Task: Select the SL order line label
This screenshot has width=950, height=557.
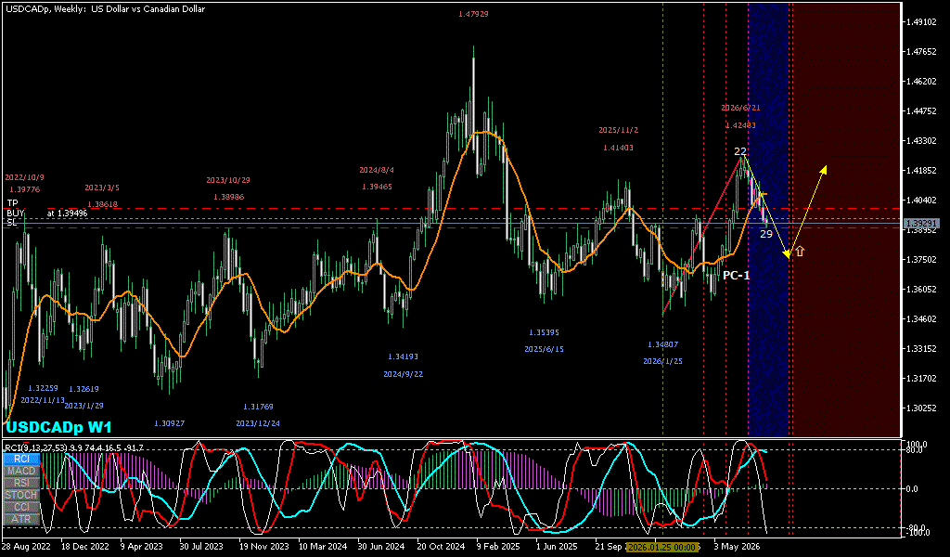Action: pos(12,223)
